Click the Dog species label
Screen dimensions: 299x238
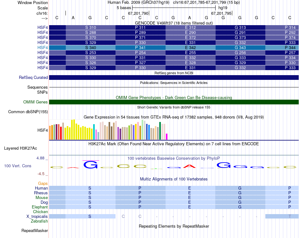(44, 202)
